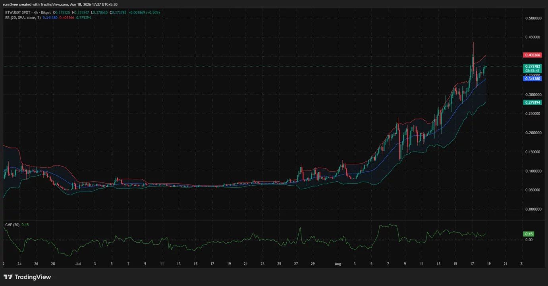
Task: Click the red 0.403366 price-axis tag
Action: click(533, 55)
